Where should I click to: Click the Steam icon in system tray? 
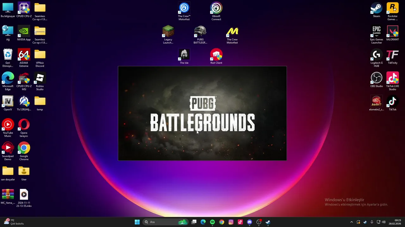(365, 222)
